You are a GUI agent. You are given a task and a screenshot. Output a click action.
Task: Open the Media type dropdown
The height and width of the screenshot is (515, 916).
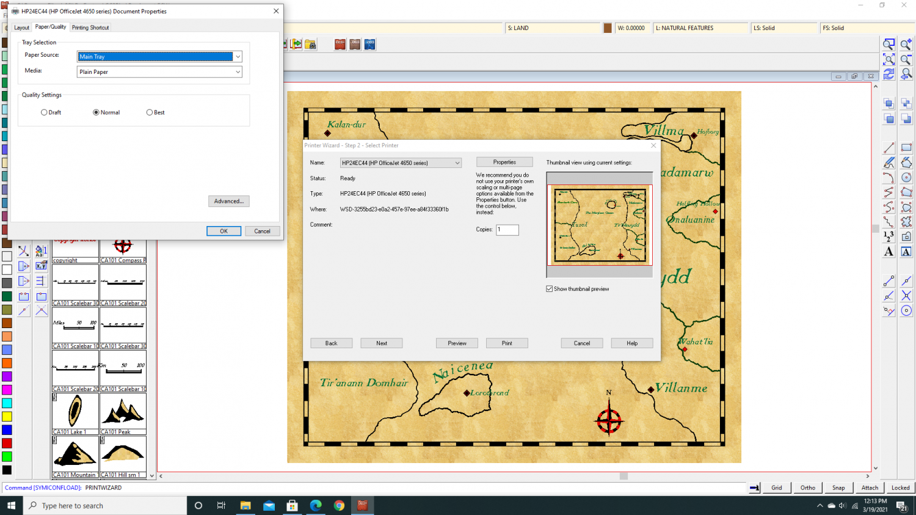coord(159,71)
